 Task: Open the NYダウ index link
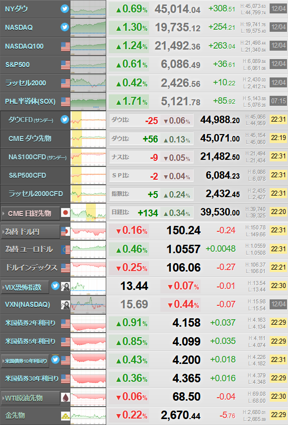tap(16, 9)
